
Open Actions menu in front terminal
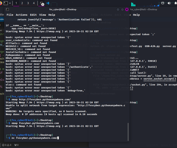(21, 15)
